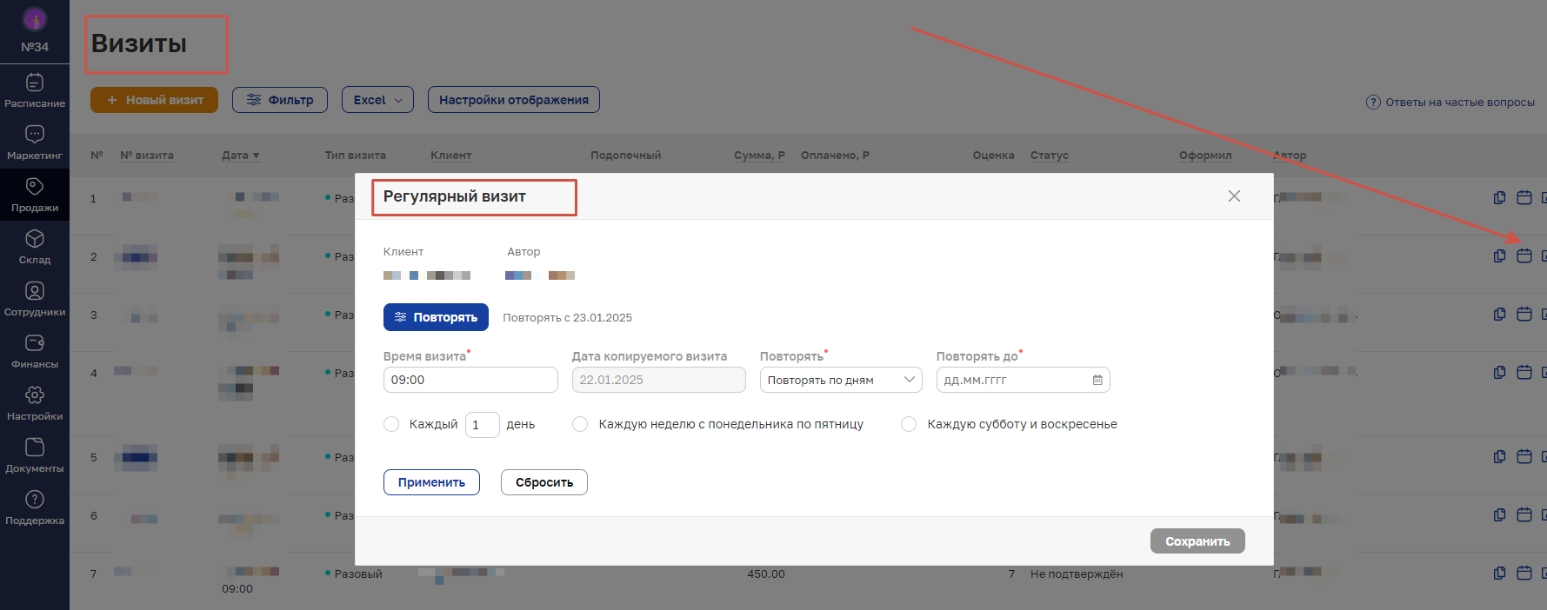This screenshot has width=1547, height=610.
Task: Click the Сбросить button
Action: (544, 482)
